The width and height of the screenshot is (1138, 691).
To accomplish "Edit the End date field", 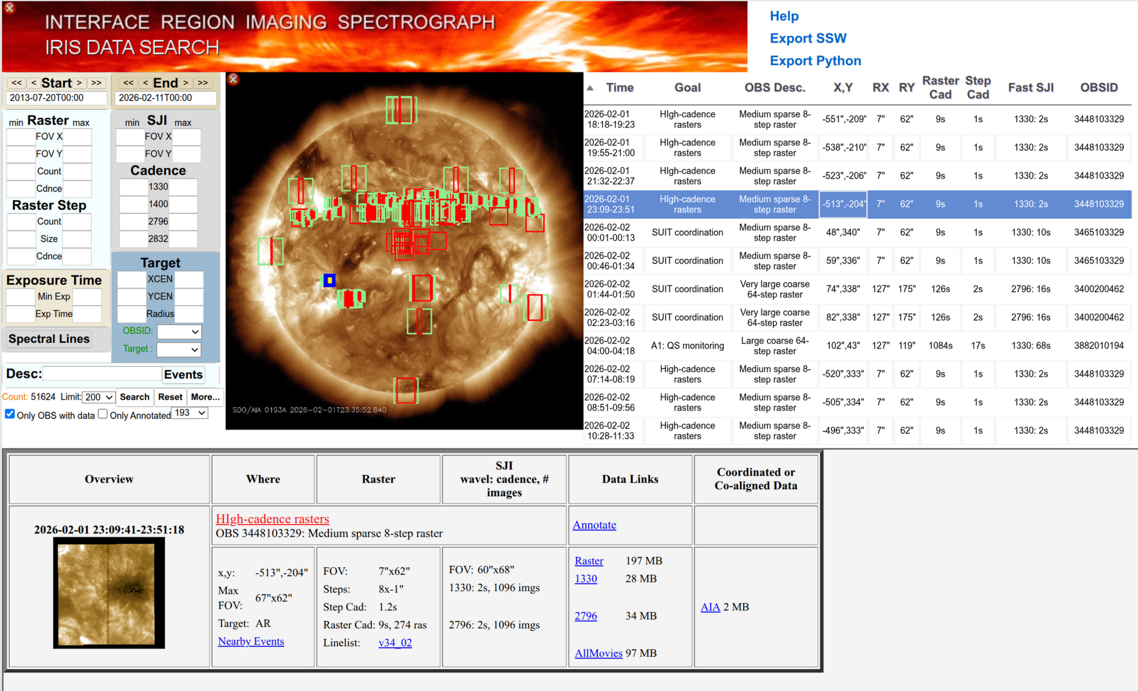I will point(165,98).
